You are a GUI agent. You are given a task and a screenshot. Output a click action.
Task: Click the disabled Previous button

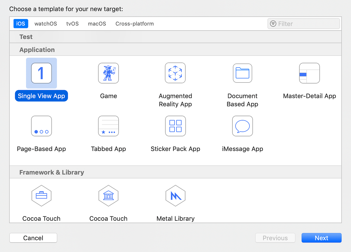click(x=275, y=238)
